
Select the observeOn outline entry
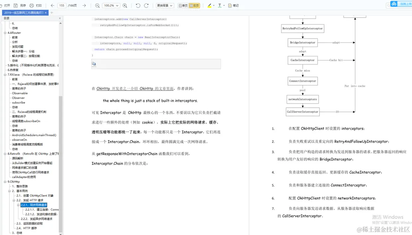coord(20,140)
